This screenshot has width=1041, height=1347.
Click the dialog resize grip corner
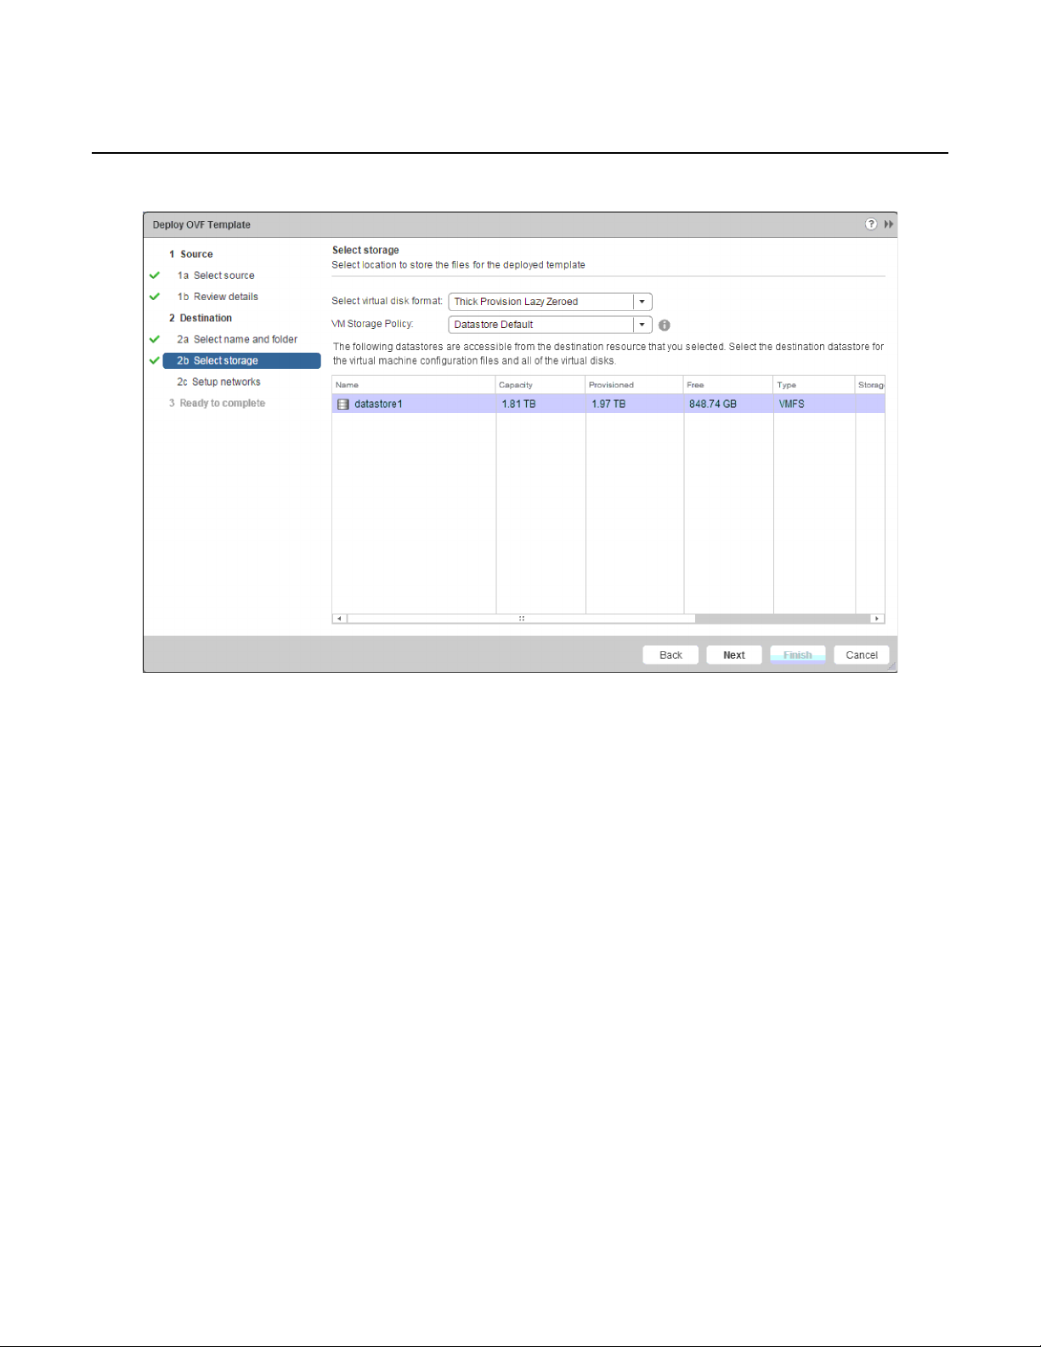point(891,667)
